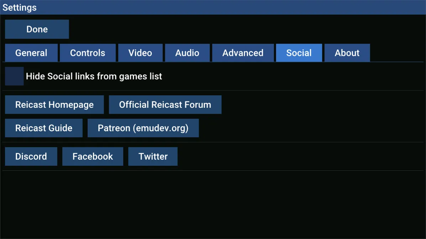Open the Facebook page button
This screenshot has width=426, height=239.
tap(93, 156)
